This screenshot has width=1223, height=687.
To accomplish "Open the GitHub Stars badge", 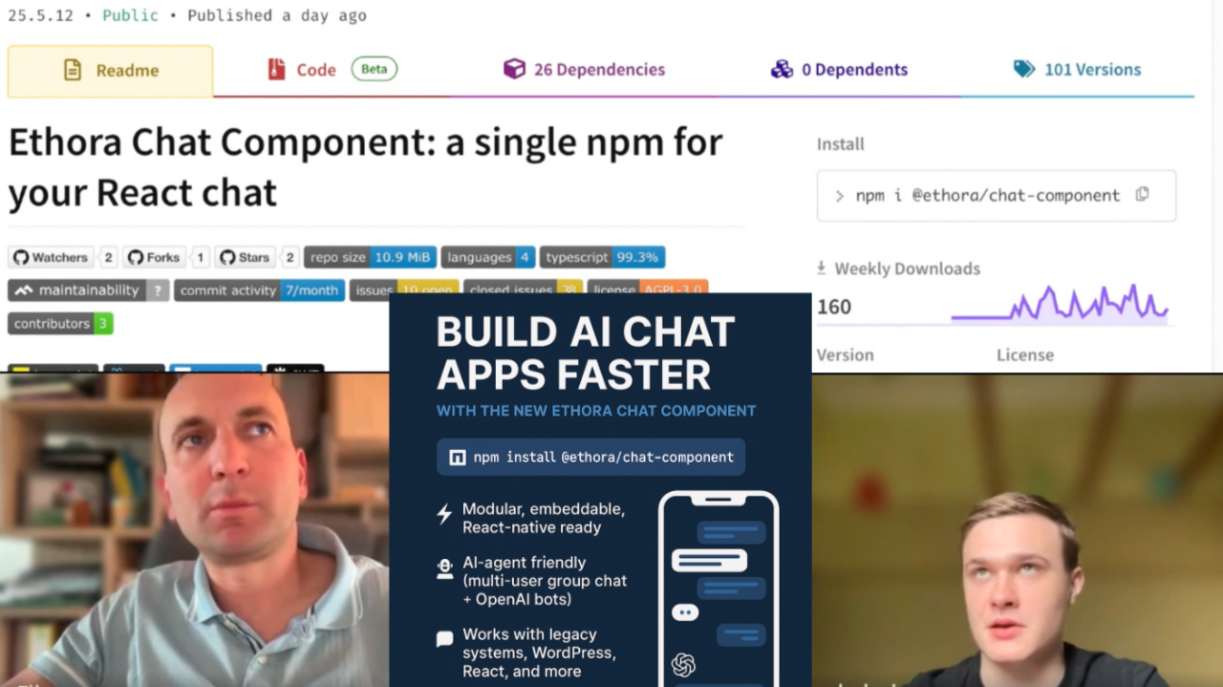I will coord(257,257).
